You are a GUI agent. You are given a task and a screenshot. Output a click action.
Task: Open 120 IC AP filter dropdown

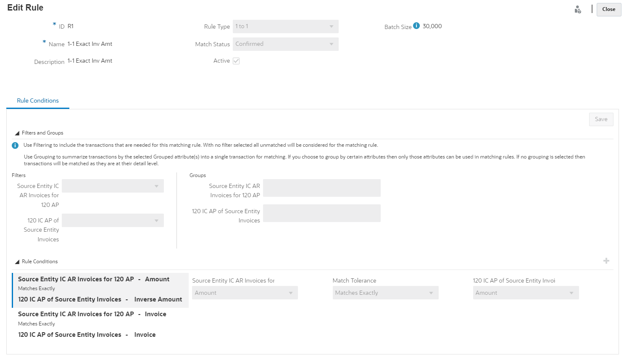click(113, 220)
